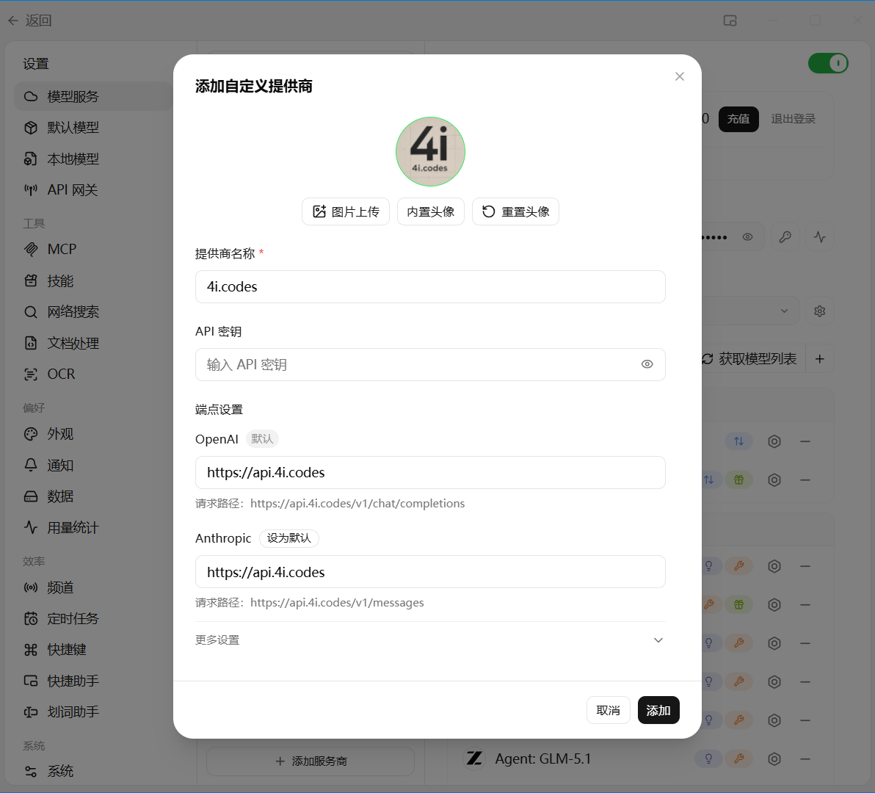Click the mini window icon in the title bar
Image resolution: width=875 pixels, height=793 pixels.
(730, 21)
